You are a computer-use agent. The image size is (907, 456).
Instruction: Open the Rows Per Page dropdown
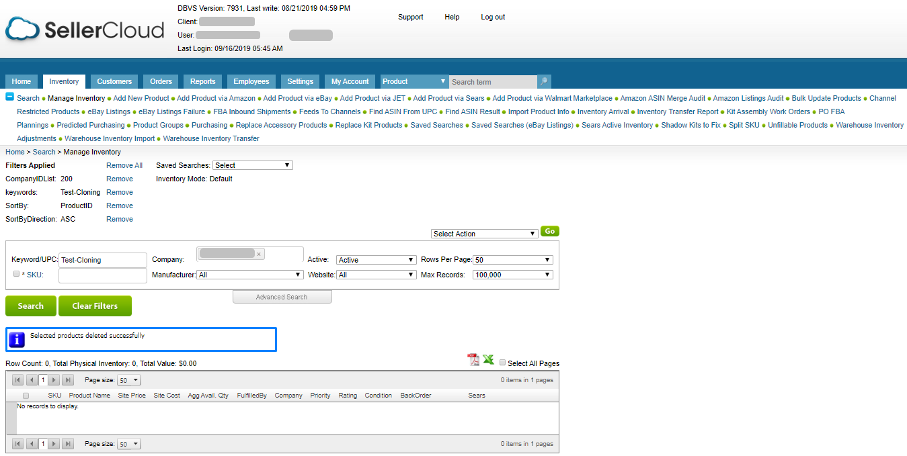[513, 260]
